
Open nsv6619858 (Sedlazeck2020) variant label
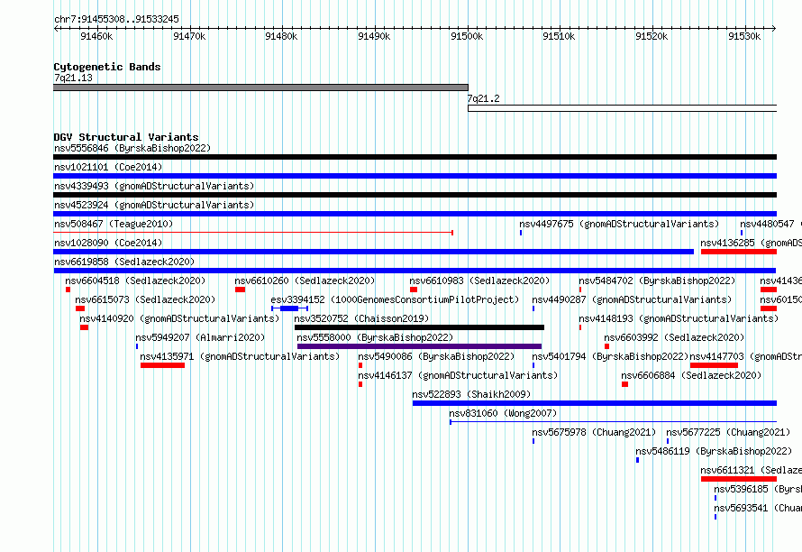(x=124, y=262)
